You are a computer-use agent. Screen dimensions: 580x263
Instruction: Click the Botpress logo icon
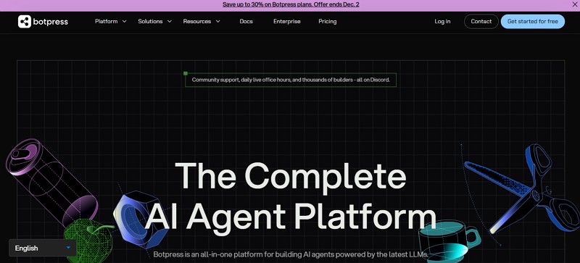pos(25,22)
